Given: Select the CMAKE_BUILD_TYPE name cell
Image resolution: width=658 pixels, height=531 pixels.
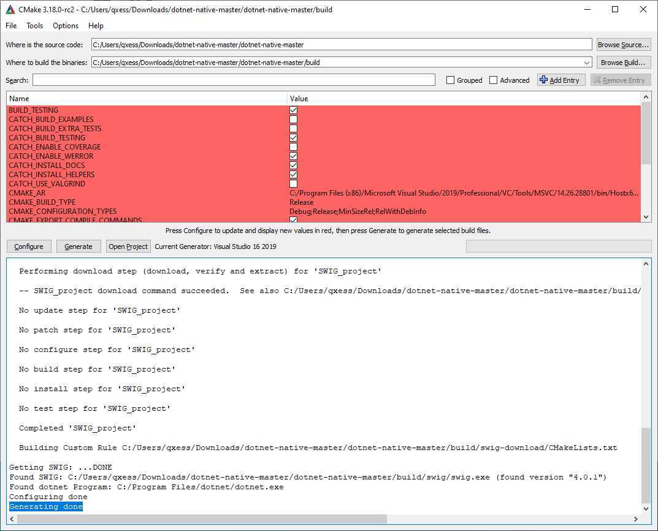Looking at the screenshot, I should click(x=147, y=202).
